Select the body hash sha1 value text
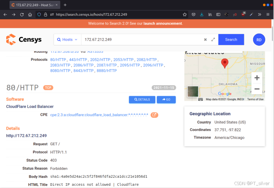Viewport: 274px width, 188px height. pos(99,177)
